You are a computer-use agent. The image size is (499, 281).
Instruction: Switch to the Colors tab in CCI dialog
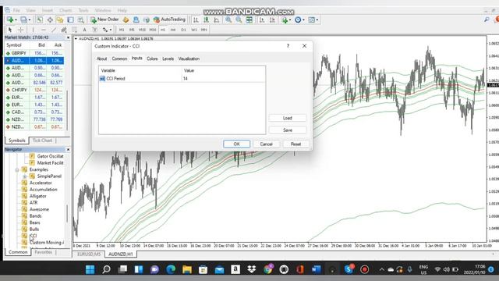152,59
